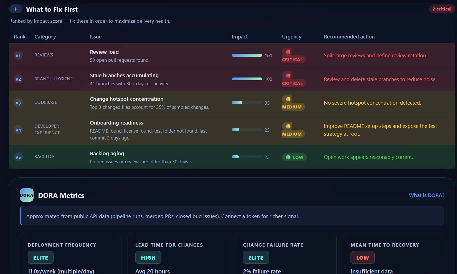Click the BACKLOG category cell
457x274 pixels.
pos(44,156)
